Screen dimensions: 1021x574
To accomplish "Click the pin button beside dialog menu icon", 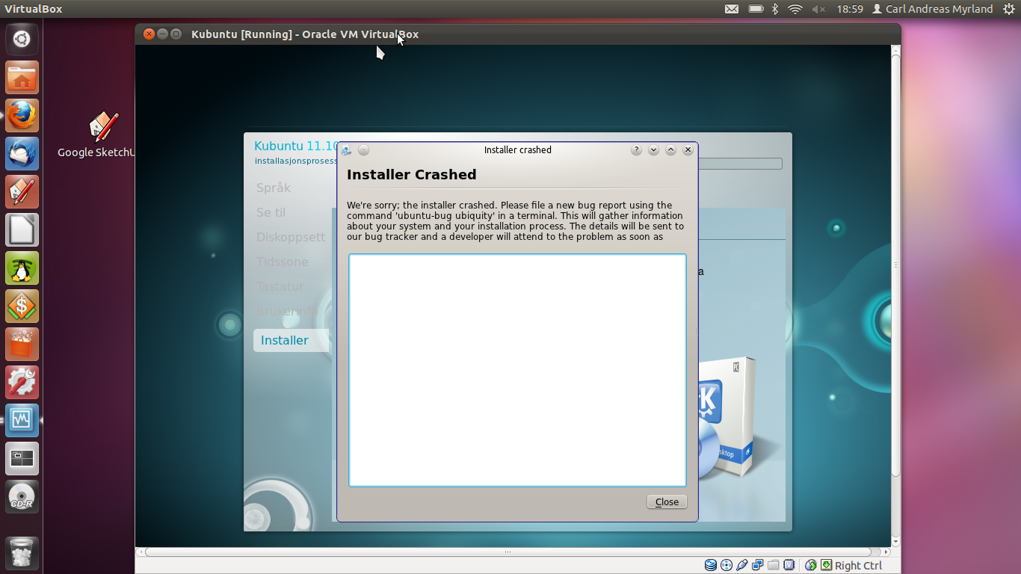I will [363, 150].
